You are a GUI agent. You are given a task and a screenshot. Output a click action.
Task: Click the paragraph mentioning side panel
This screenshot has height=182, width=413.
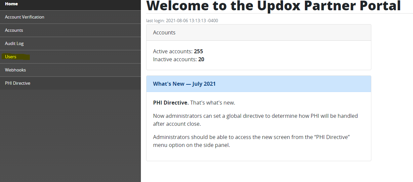(251, 141)
